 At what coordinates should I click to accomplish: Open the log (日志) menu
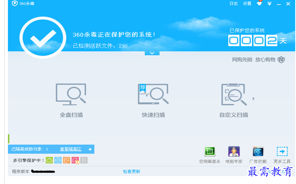[233, 4]
